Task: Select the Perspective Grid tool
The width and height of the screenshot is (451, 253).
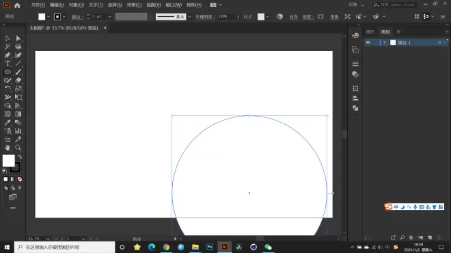Action: (18, 106)
